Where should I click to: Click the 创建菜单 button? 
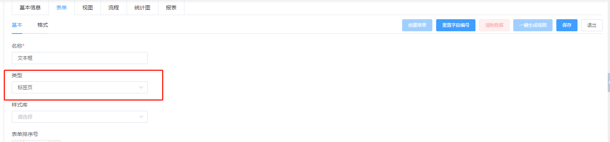[417, 25]
